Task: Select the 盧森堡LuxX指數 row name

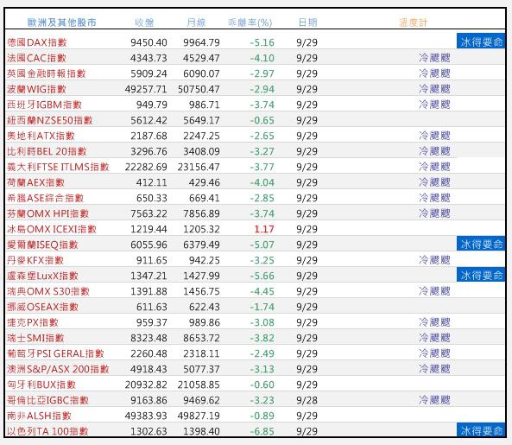Action: [x=43, y=276]
